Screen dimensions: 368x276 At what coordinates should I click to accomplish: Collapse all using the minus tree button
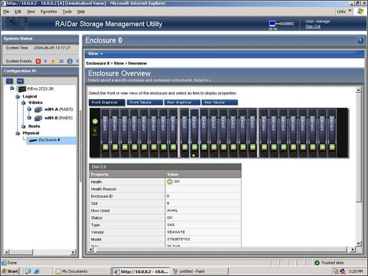pyautogui.click(x=9, y=81)
